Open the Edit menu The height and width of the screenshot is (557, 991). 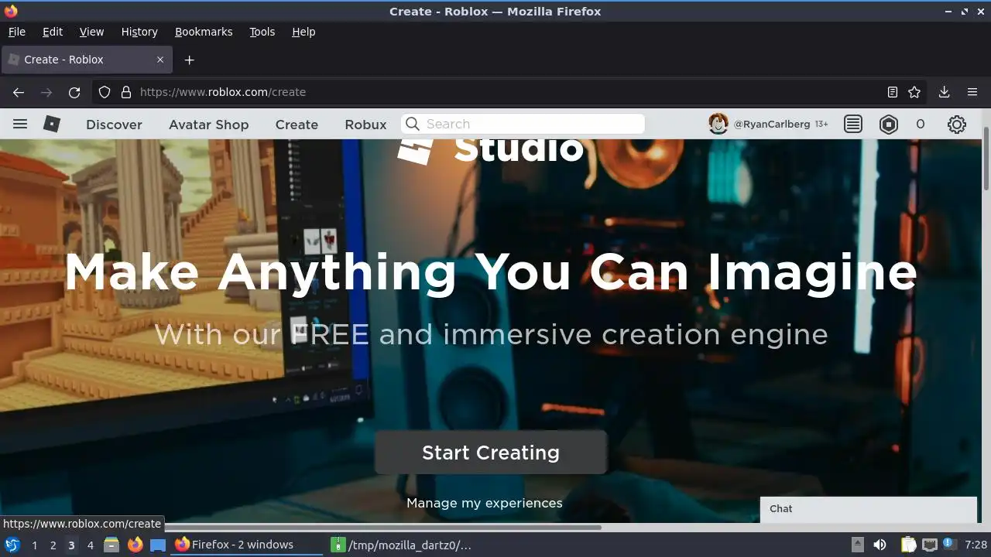53,32
